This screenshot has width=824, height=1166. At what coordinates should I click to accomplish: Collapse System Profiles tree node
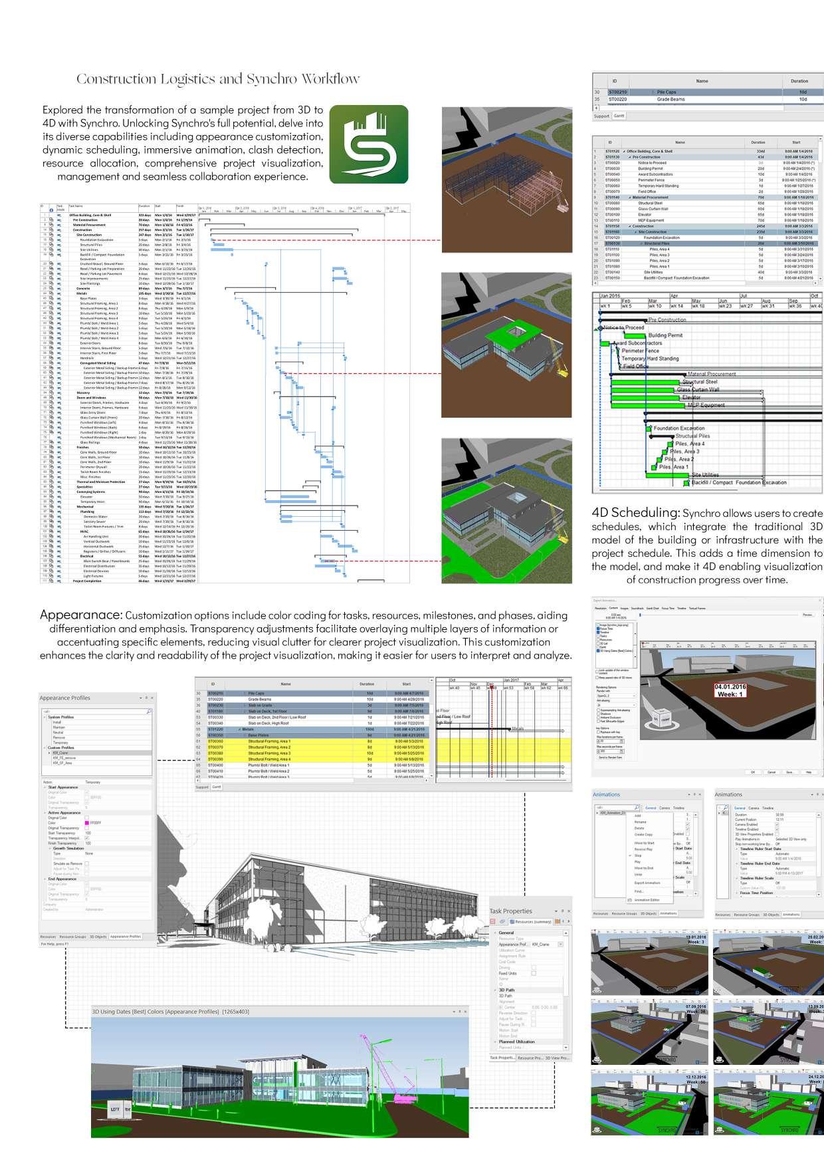click(45, 717)
